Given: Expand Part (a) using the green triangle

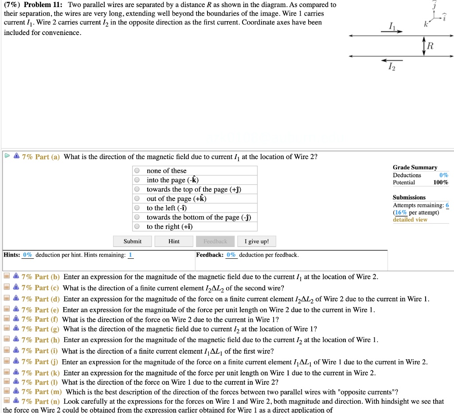Looking at the screenshot, I should click(x=7, y=156).
